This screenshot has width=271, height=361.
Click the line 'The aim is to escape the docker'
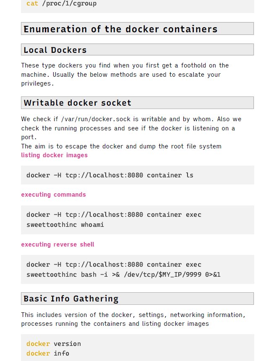click(121, 146)
